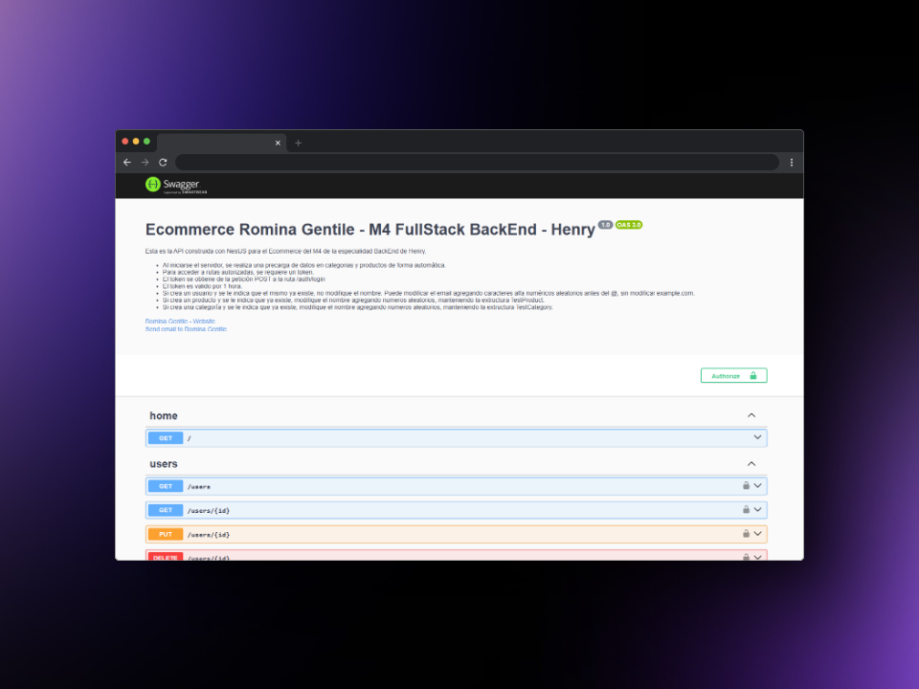Viewport: 919px width, 689px height.
Task: Open the browser three-dot menu
Action: click(792, 163)
